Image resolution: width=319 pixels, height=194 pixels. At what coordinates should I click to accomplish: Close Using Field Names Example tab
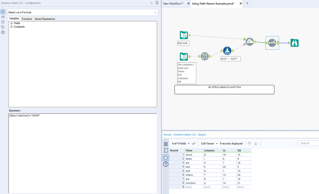pyautogui.click(x=241, y=4)
